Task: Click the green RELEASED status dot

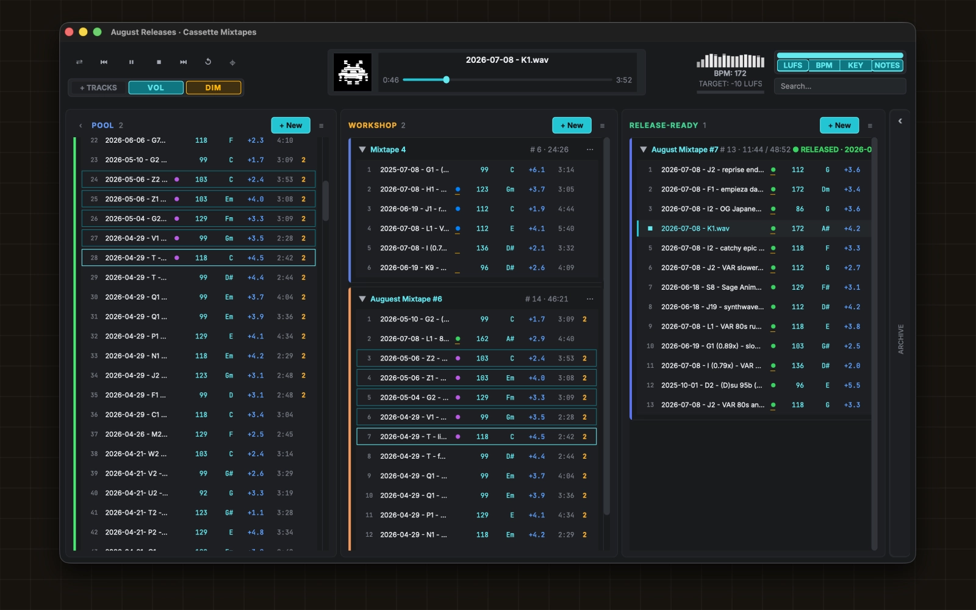Action: click(795, 149)
